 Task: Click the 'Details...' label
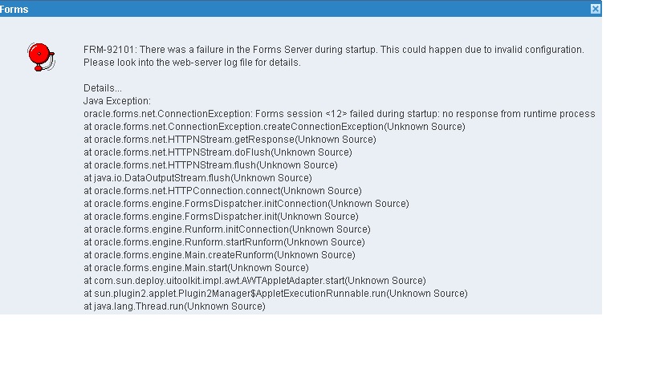point(103,88)
